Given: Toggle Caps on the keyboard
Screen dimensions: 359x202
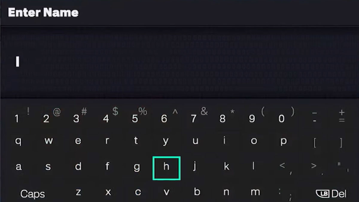Looking at the screenshot, I should click(33, 194).
